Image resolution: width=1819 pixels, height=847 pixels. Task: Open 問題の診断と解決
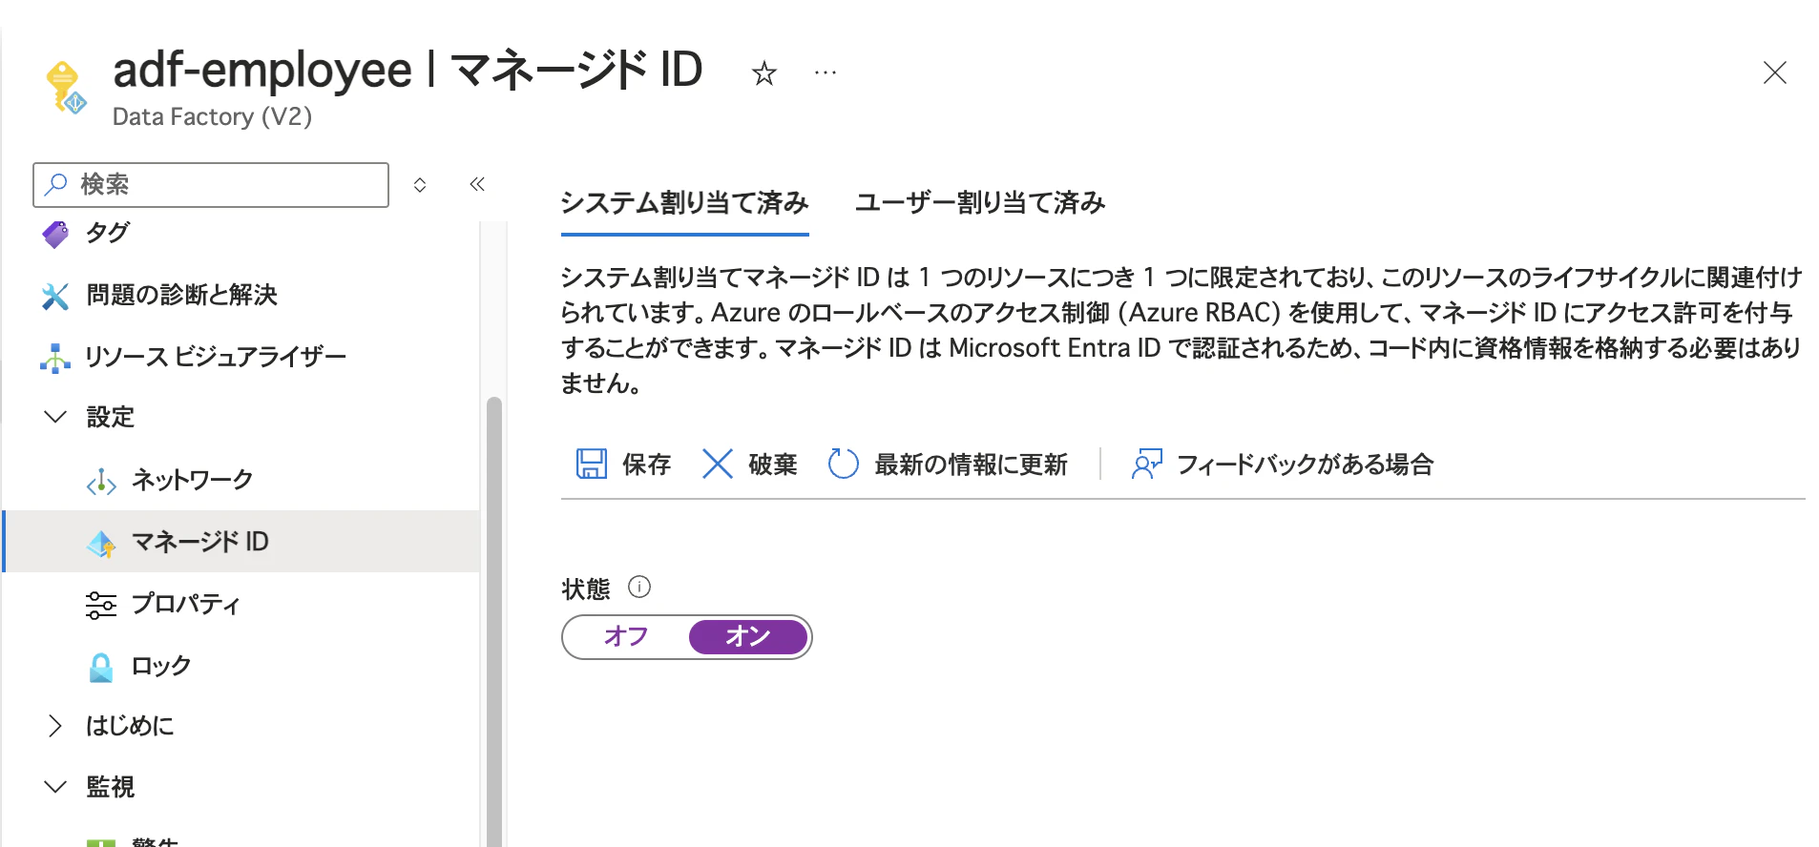181,295
